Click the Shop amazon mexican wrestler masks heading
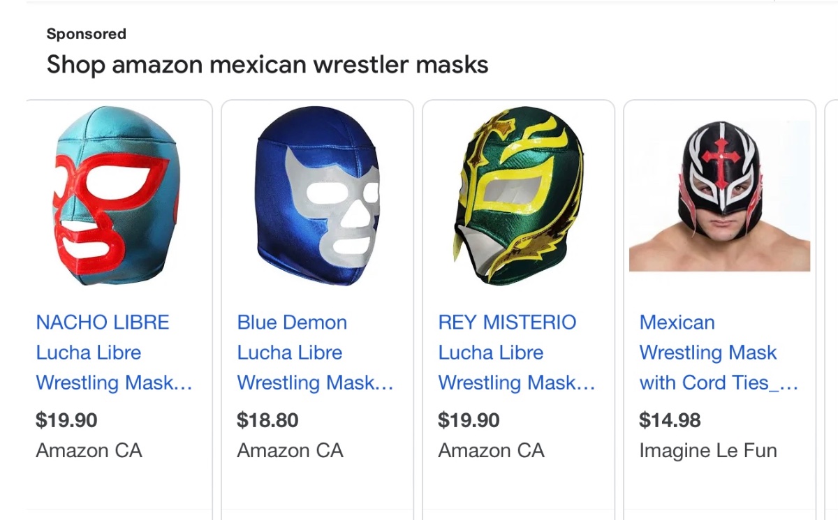The height and width of the screenshot is (520, 838). click(x=267, y=65)
